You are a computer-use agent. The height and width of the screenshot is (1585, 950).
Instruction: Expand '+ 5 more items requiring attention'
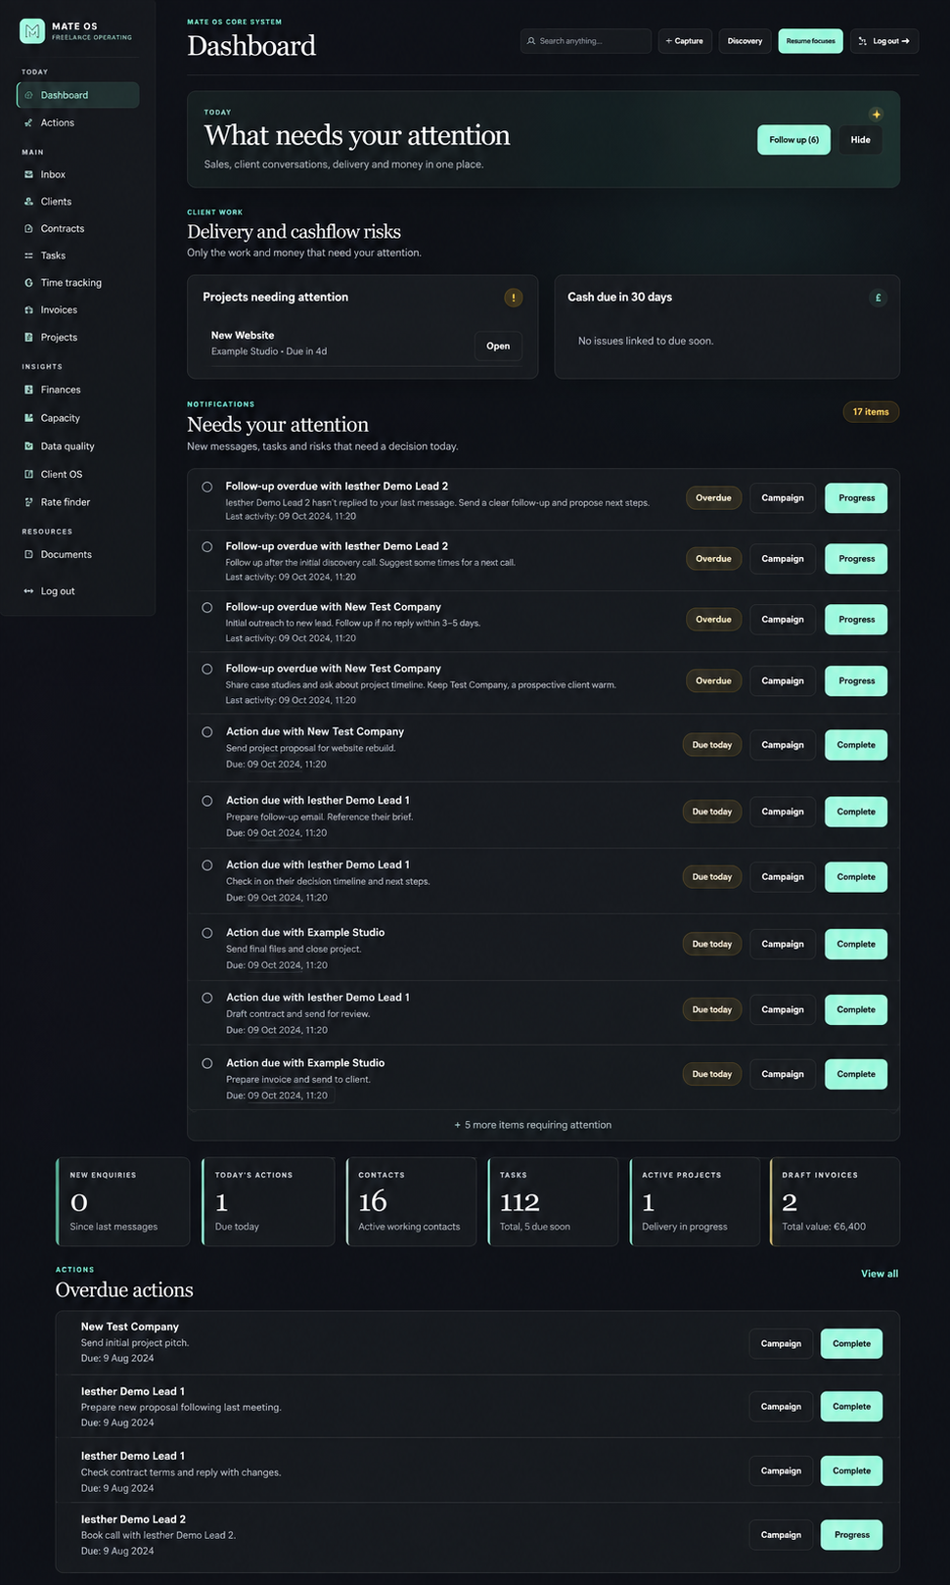click(533, 1125)
